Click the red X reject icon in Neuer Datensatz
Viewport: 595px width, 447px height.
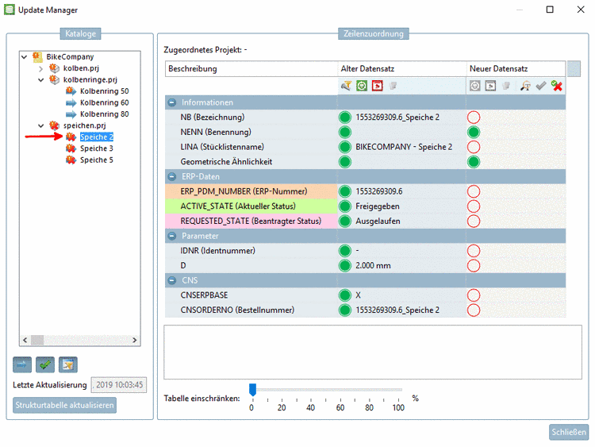(557, 86)
